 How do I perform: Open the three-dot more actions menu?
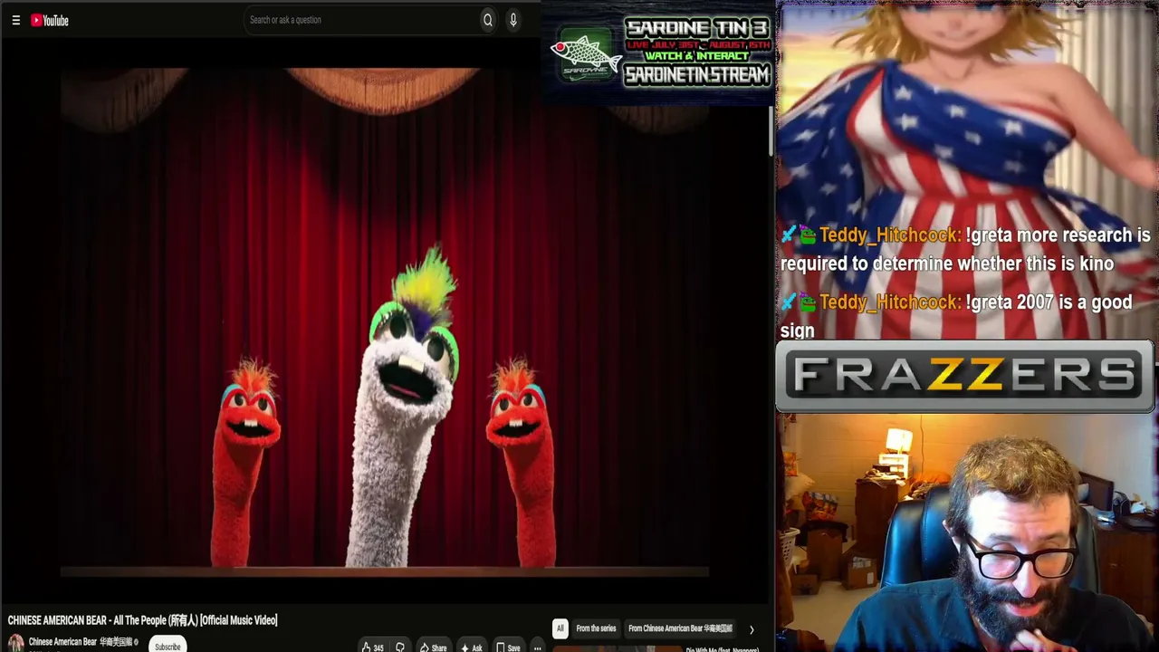pos(537,647)
